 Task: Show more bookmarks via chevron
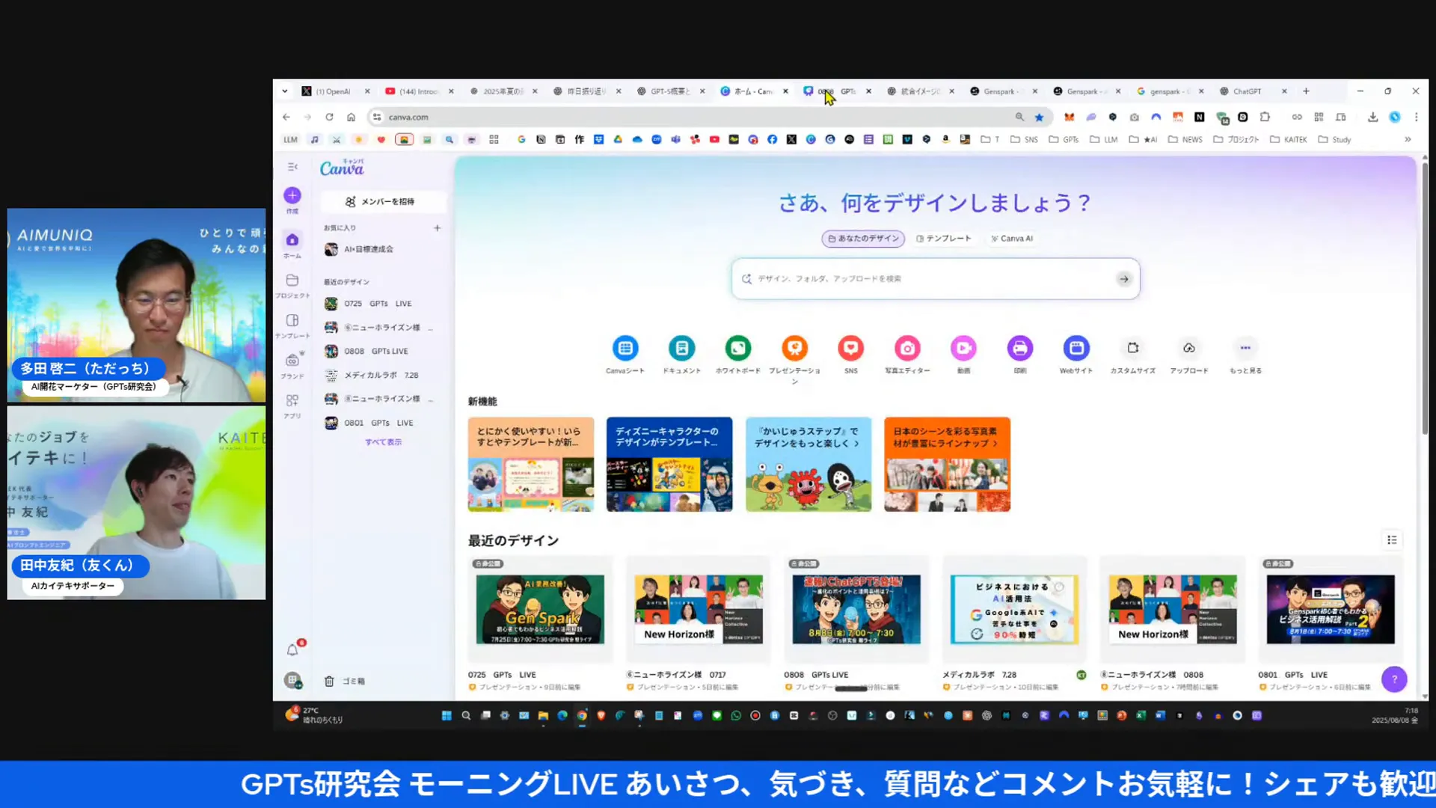tap(1408, 140)
